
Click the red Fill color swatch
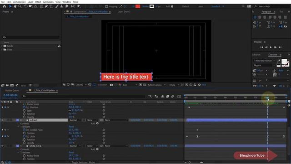138,6
